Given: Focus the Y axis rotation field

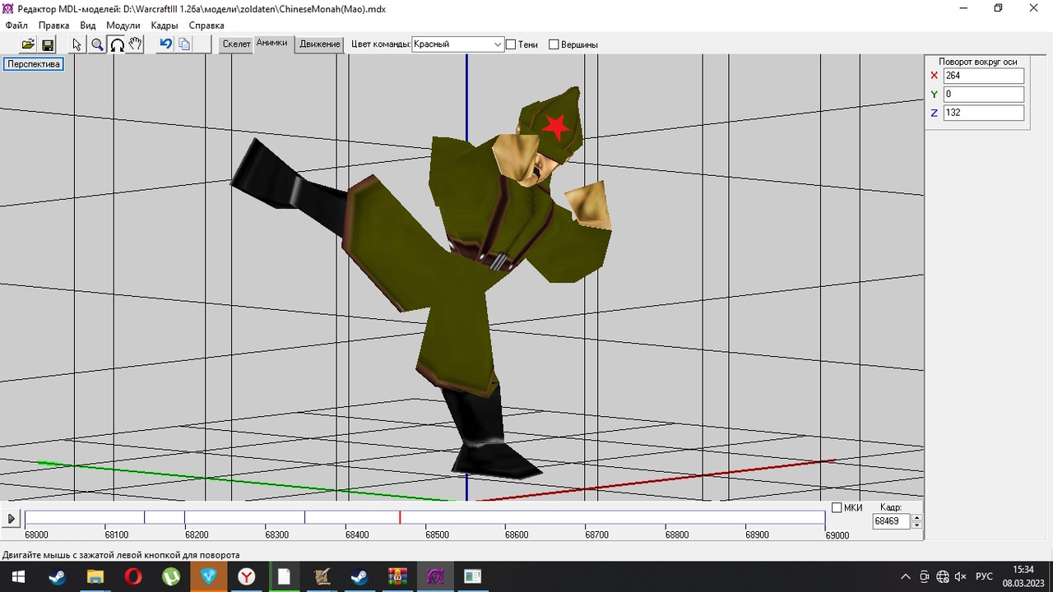Looking at the screenshot, I should [983, 95].
